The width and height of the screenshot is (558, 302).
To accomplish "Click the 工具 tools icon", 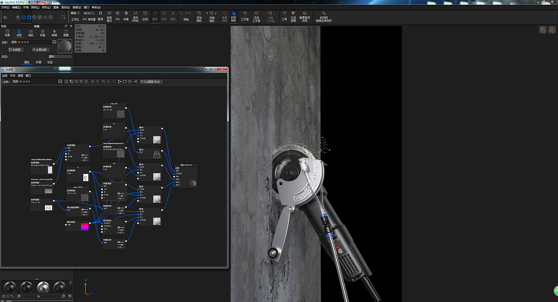I will click(x=284, y=16).
